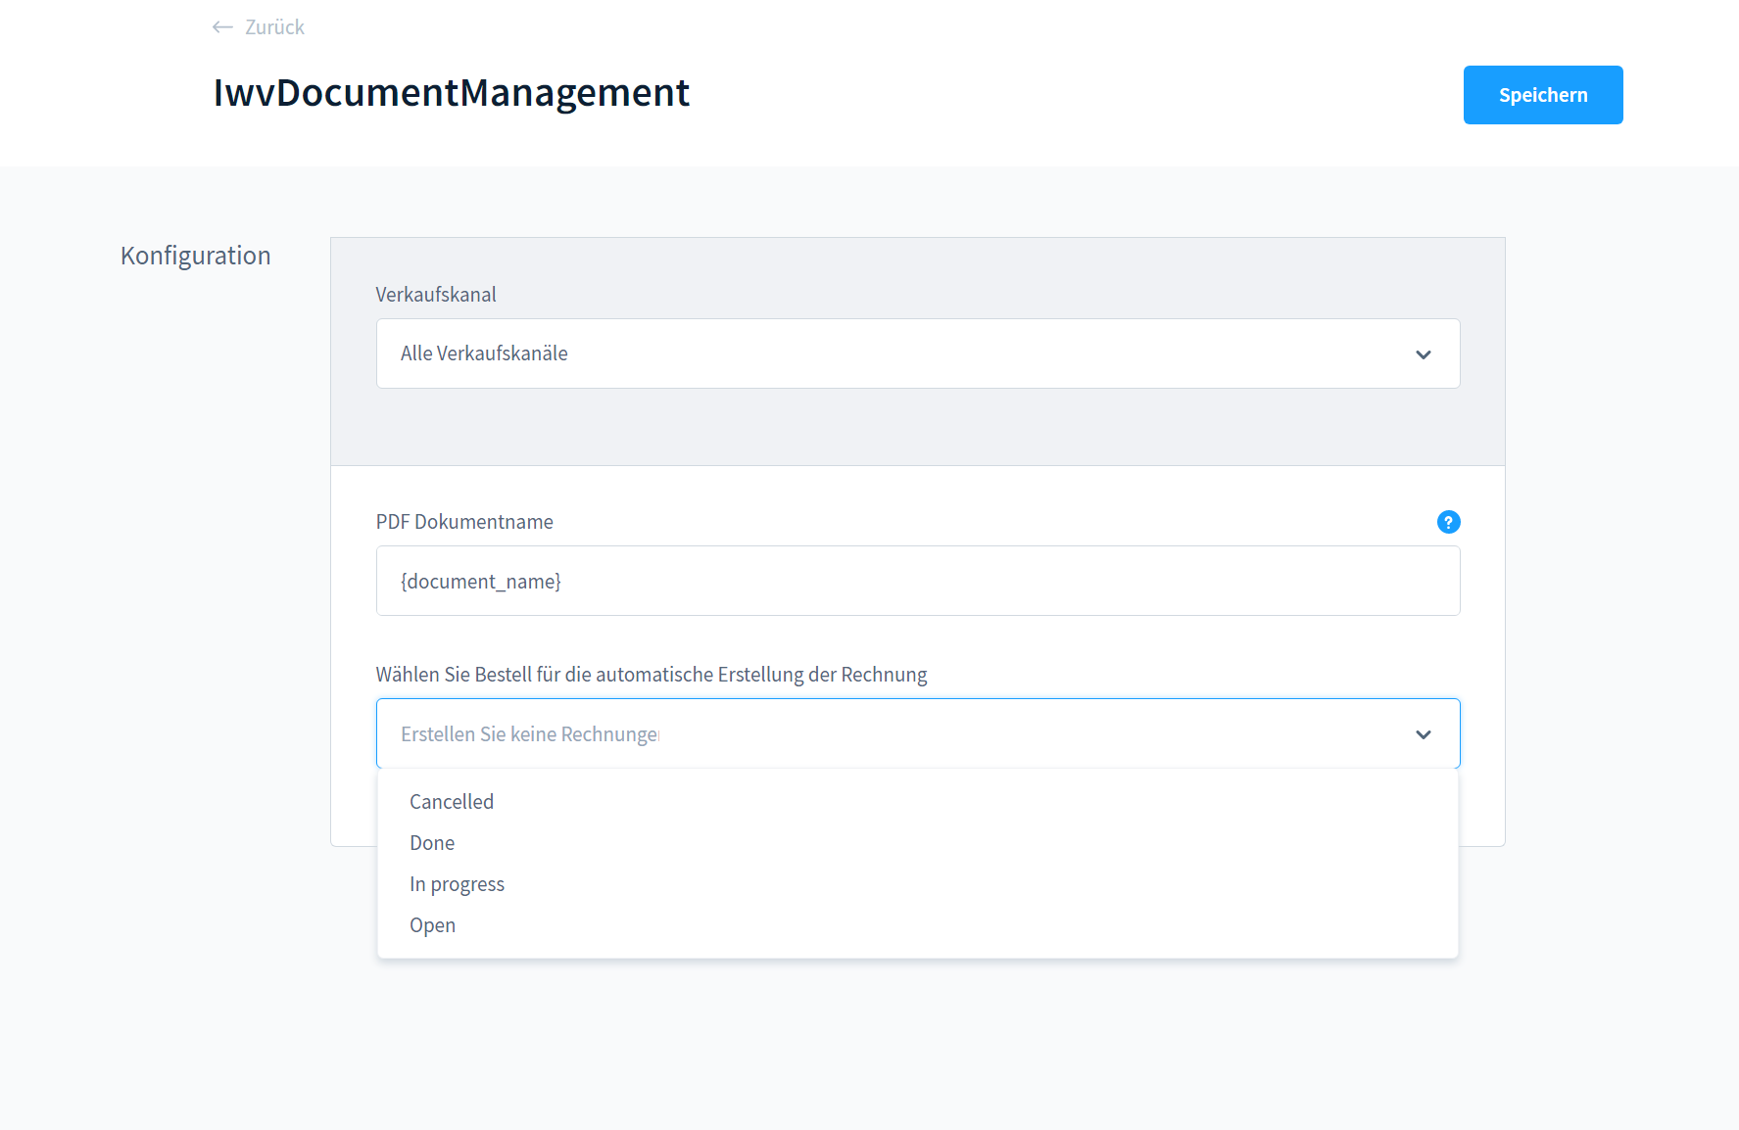
Task: Choose Done from the status list
Action: point(432,843)
